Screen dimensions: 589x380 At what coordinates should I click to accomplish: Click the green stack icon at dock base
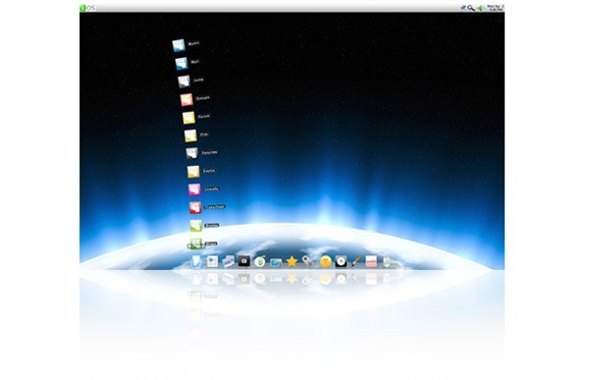[x=196, y=244]
